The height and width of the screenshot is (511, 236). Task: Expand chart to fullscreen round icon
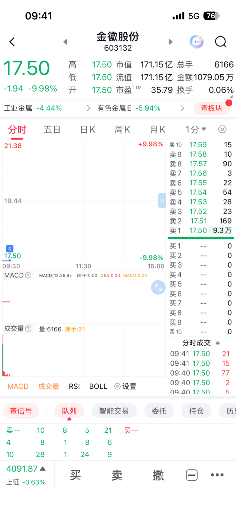[158, 287]
